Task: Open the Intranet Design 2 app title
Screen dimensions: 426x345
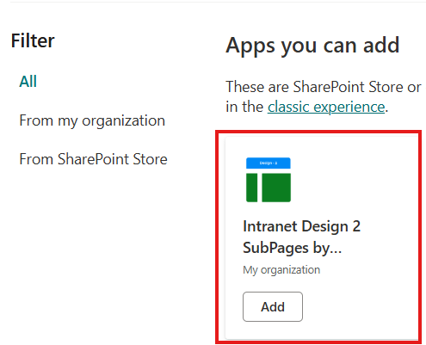Action: (x=301, y=226)
